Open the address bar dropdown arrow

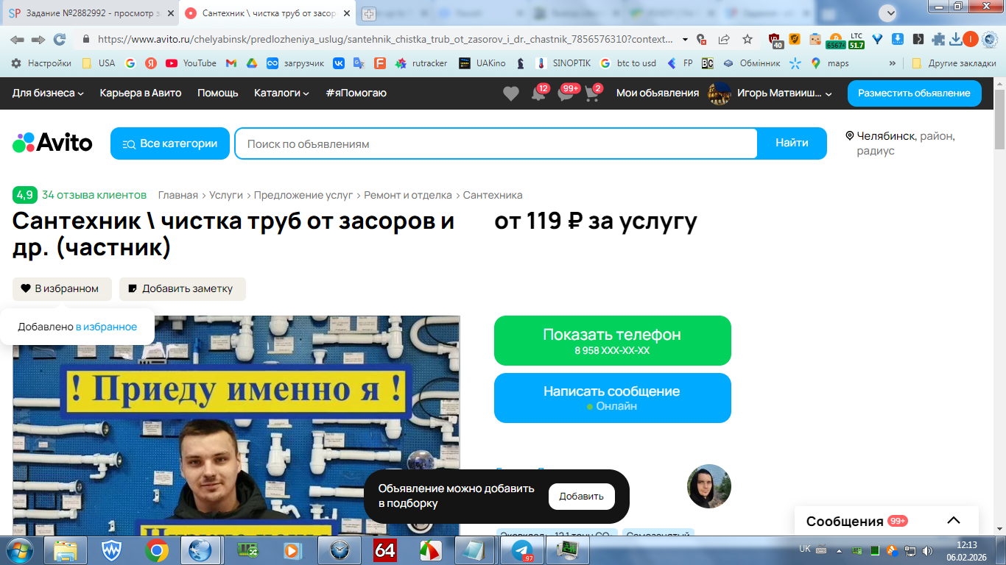click(x=685, y=40)
